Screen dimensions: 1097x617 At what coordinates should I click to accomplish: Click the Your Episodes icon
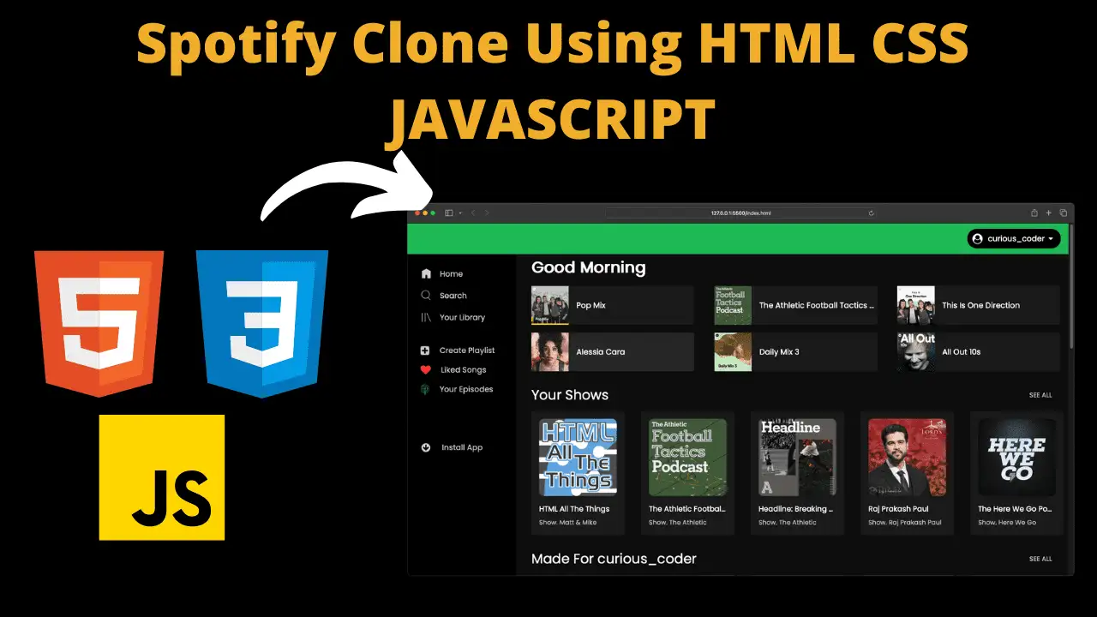tap(425, 389)
